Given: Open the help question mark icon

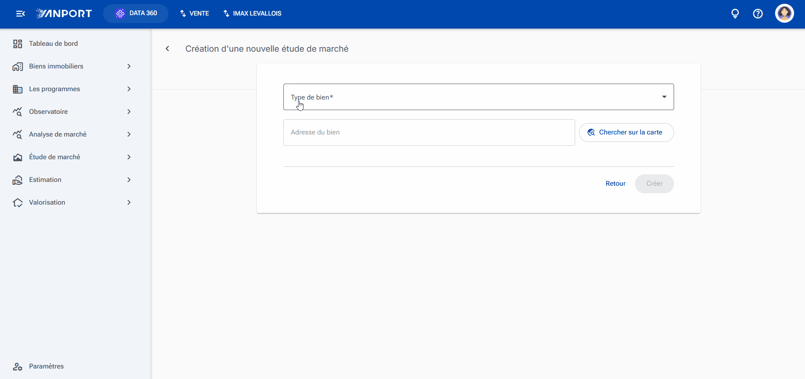Looking at the screenshot, I should pyautogui.click(x=758, y=14).
